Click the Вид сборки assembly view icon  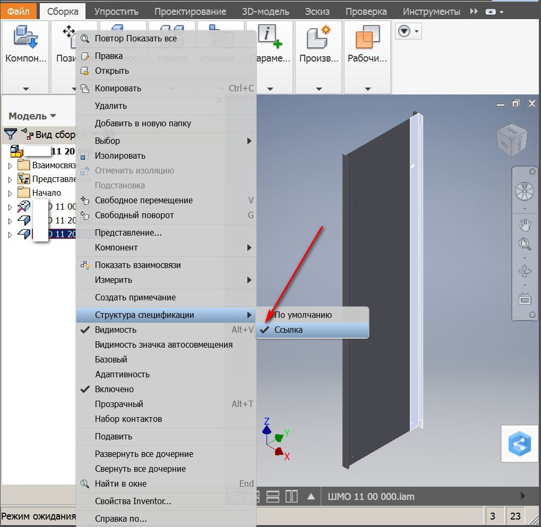[x=27, y=134]
